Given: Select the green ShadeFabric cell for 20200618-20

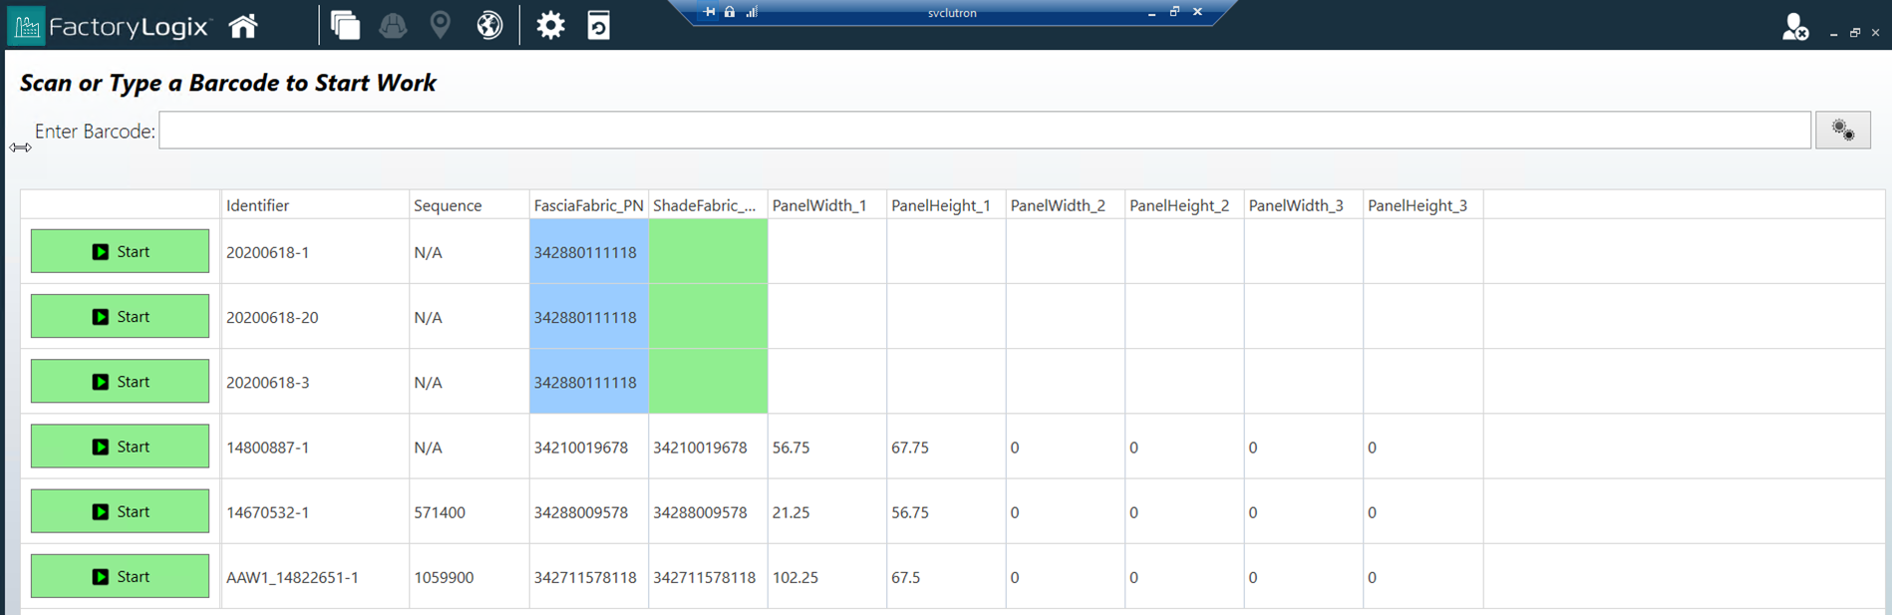Looking at the screenshot, I should tap(708, 317).
